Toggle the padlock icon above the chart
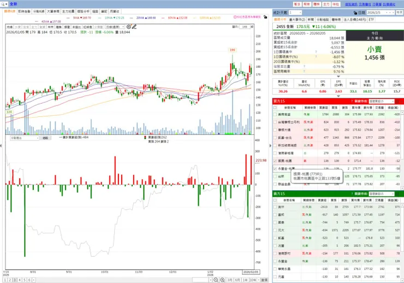The width and height of the screenshot is (404, 283). (x=265, y=17)
